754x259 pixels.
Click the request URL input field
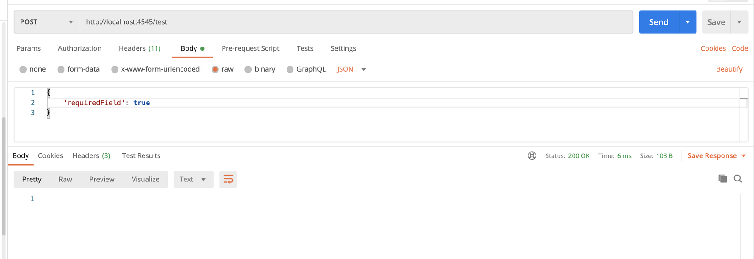(356, 22)
